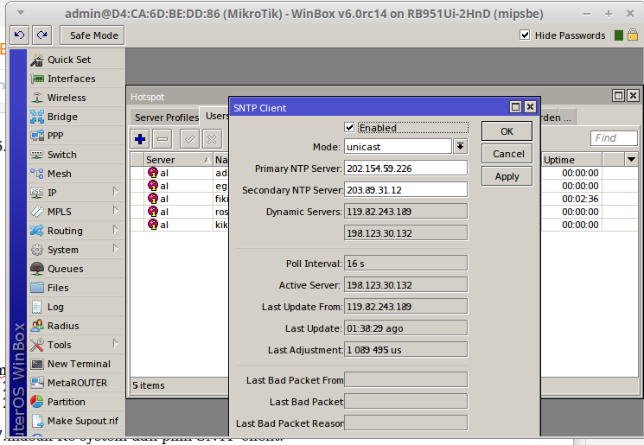Sort by Uptime column header

pos(571,160)
